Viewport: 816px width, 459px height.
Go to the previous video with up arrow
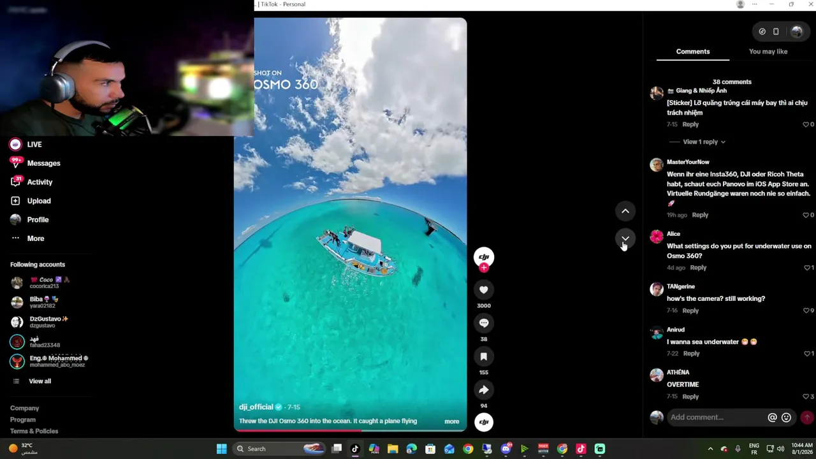point(625,211)
